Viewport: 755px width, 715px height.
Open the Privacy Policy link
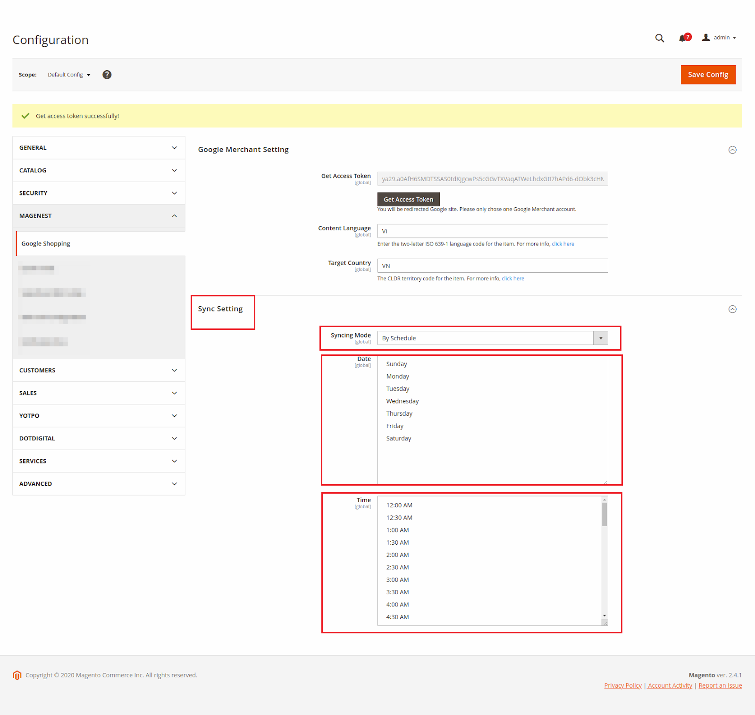pos(623,686)
